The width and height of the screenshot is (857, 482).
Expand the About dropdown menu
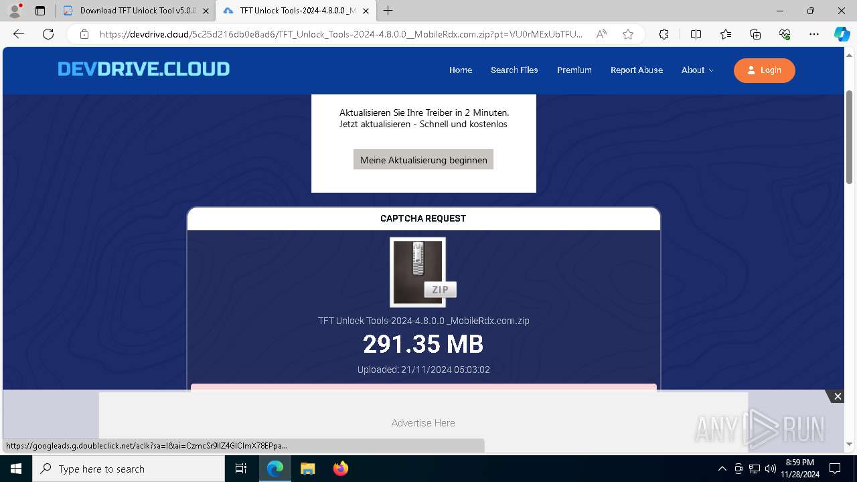[x=698, y=70]
